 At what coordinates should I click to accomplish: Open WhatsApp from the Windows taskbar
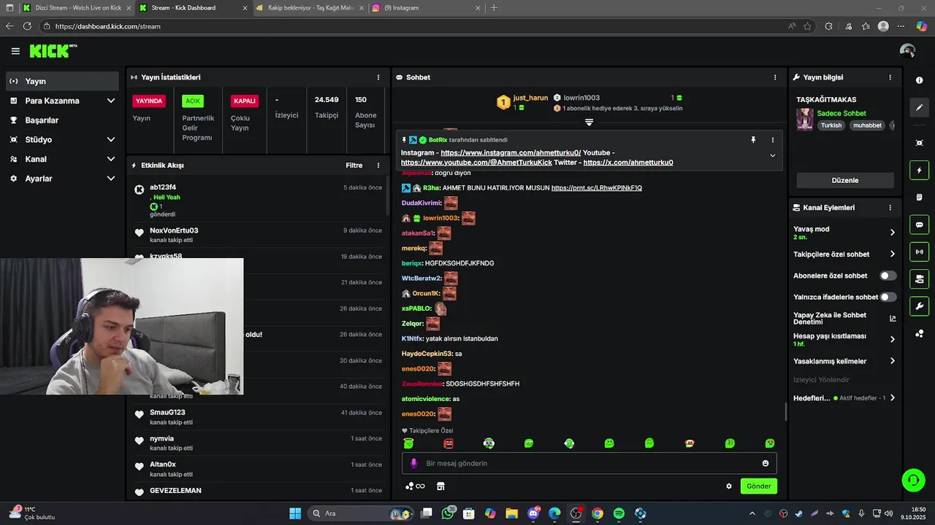448,514
